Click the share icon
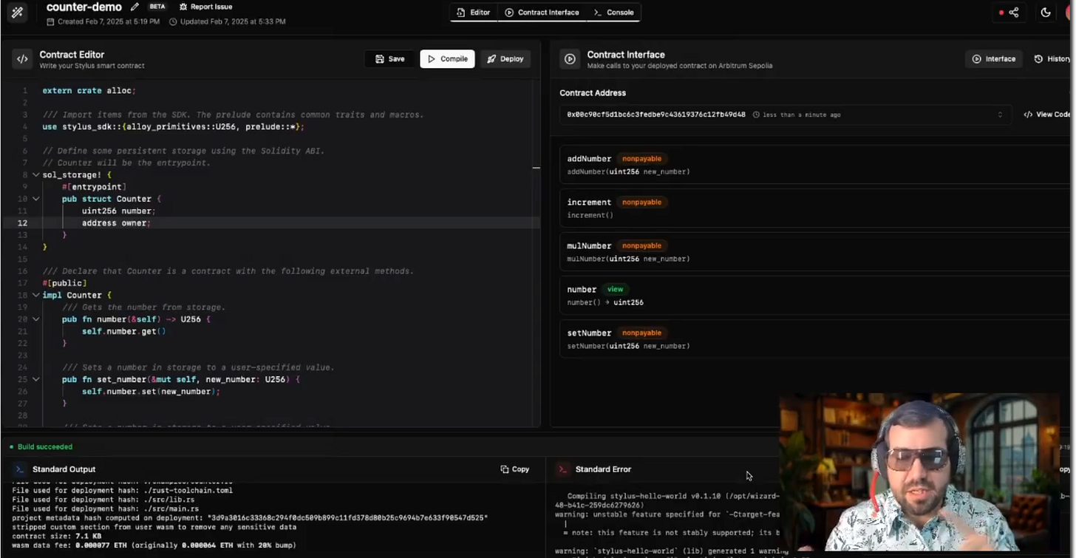Image resolution: width=1076 pixels, height=558 pixels. [x=1014, y=13]
